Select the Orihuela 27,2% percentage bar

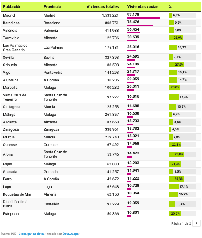coord(182,65)
